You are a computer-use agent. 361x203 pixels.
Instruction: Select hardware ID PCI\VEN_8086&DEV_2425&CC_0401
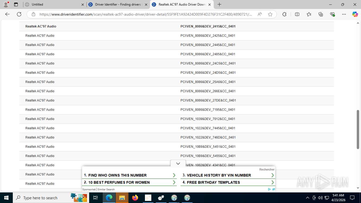tap(208, 36)
